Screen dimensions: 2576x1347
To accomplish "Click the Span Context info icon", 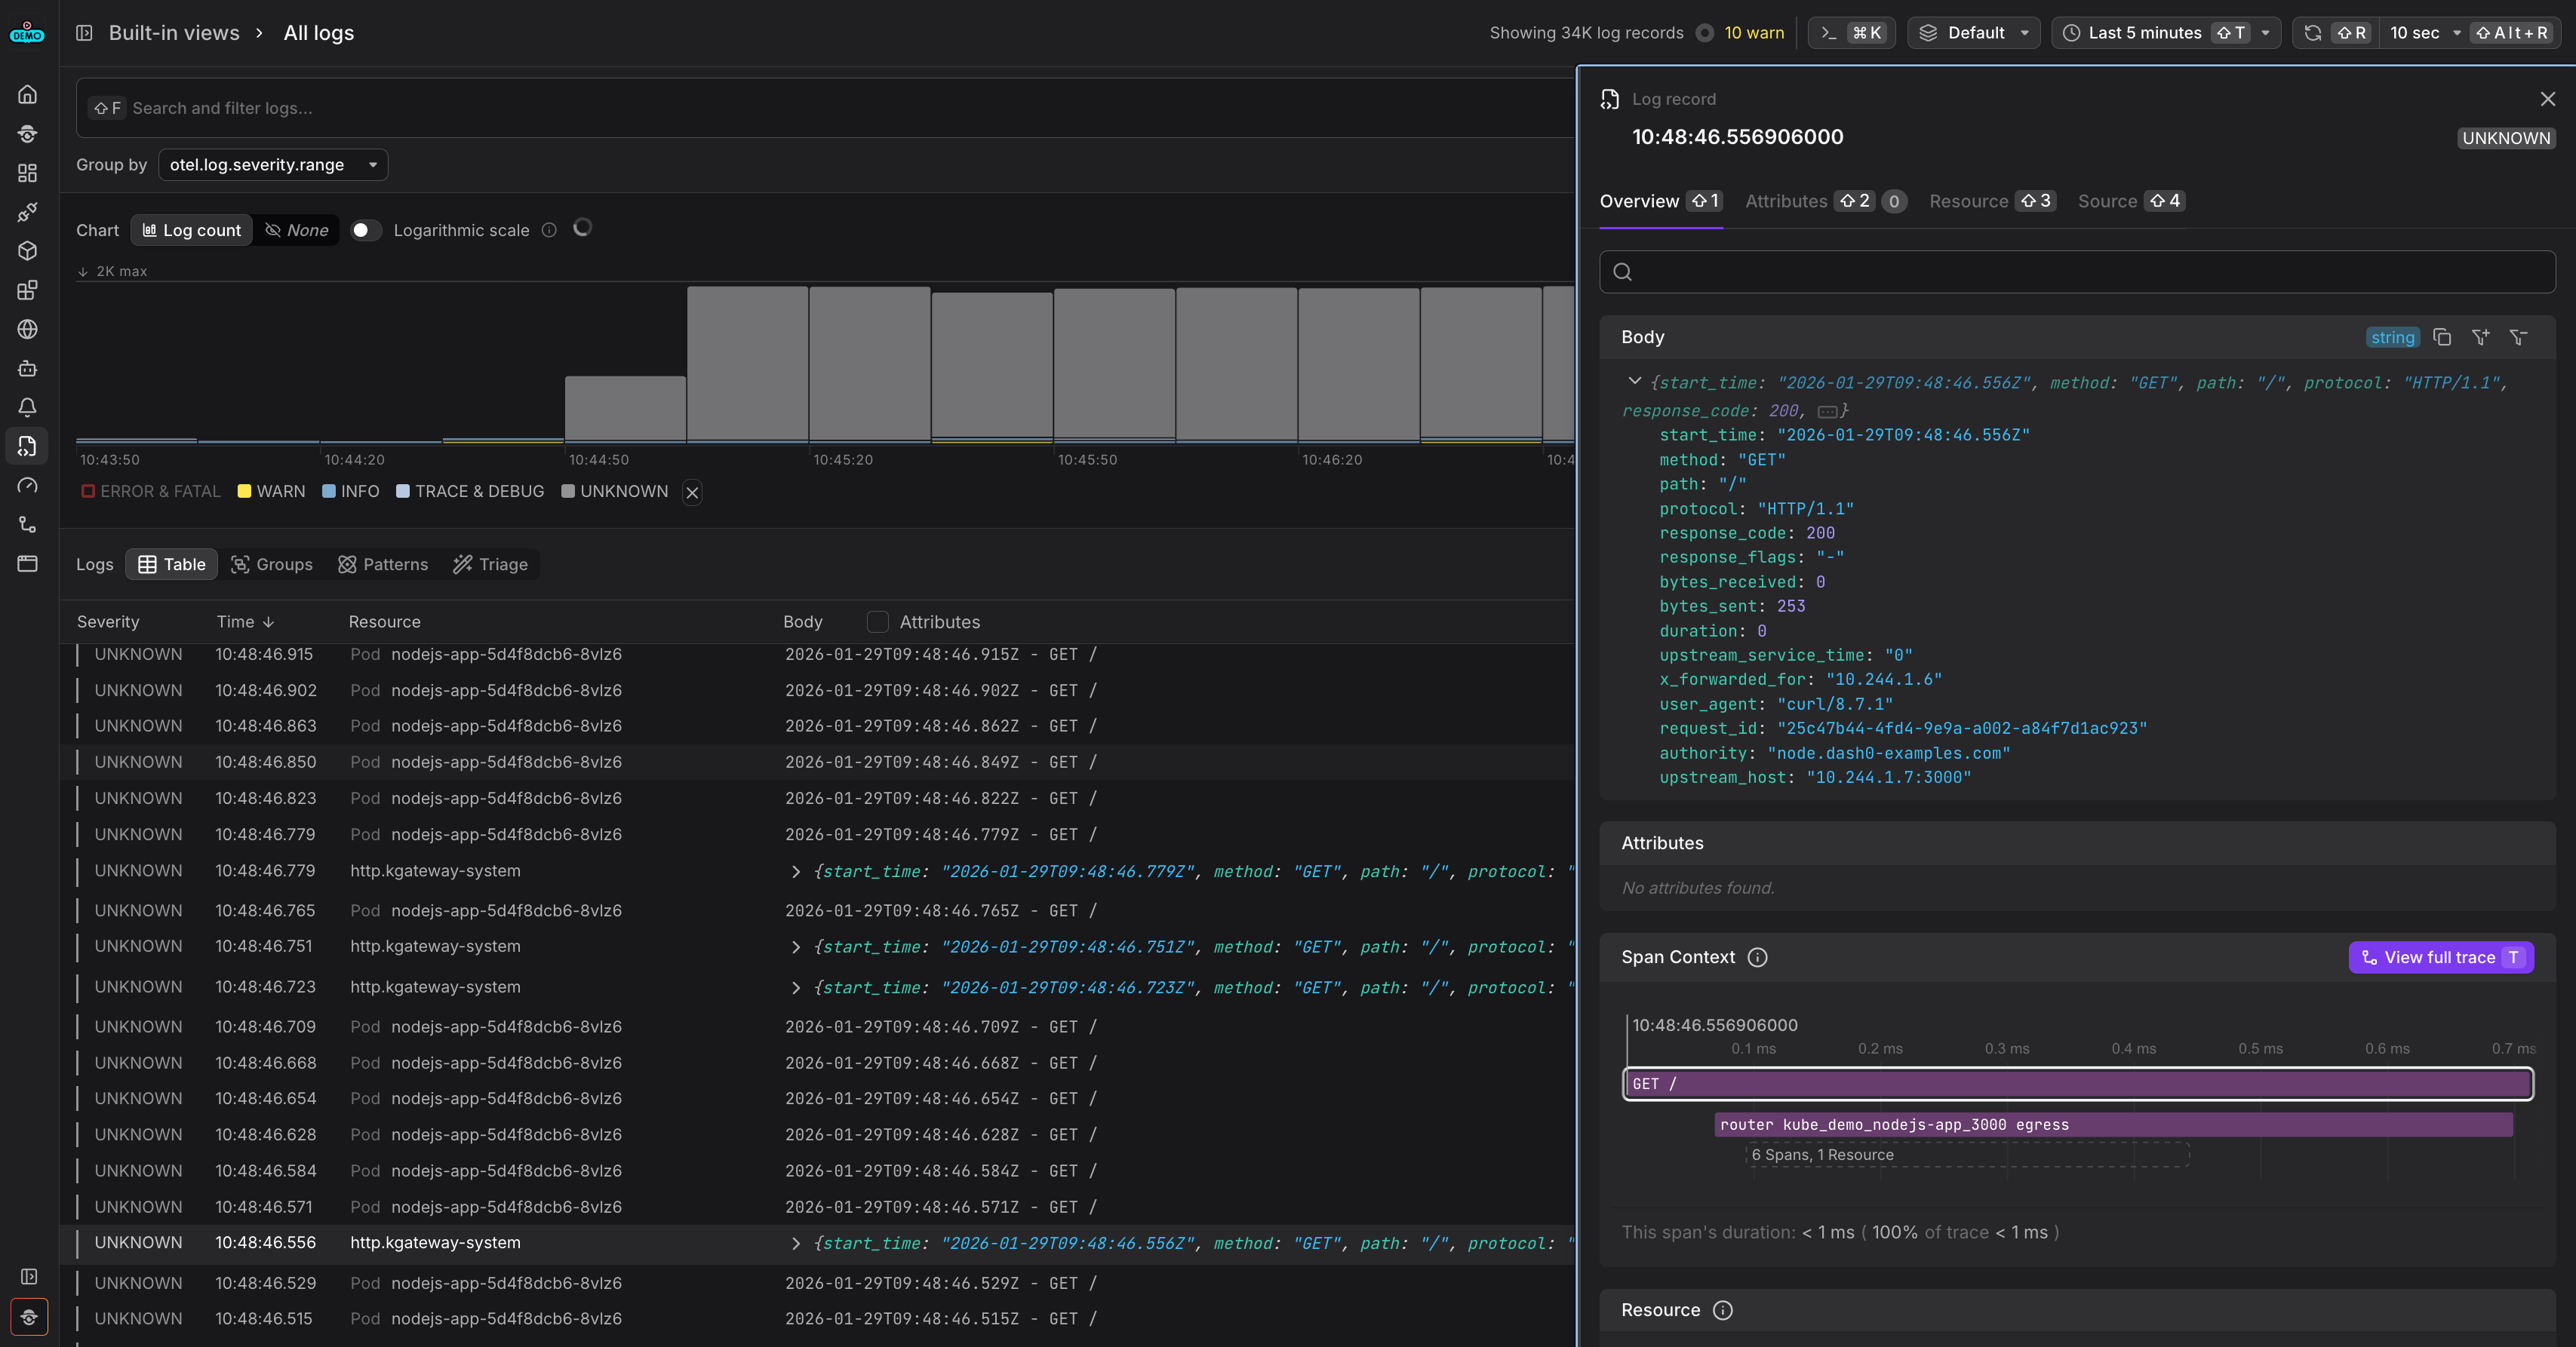I will pyautogui.click(x=1757, y=957).
